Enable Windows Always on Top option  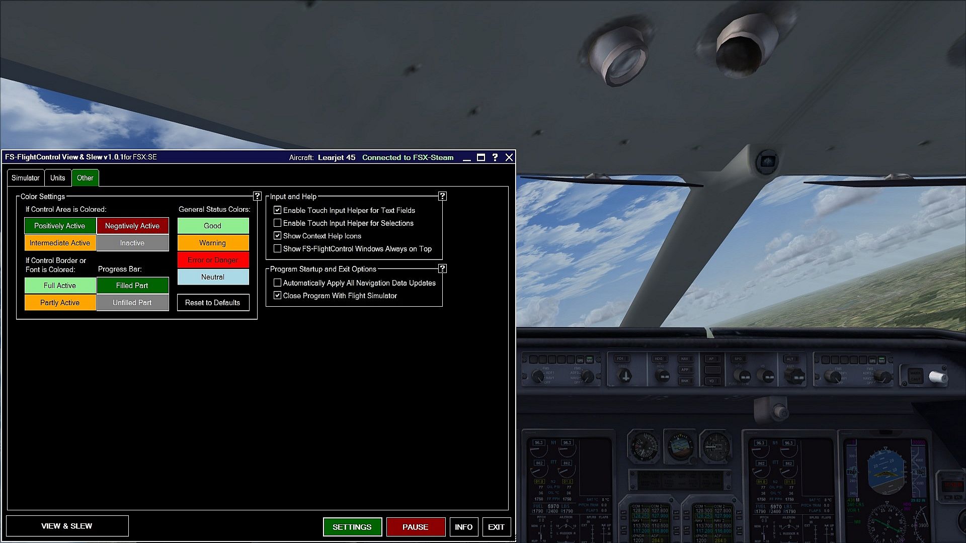point(277,248)
